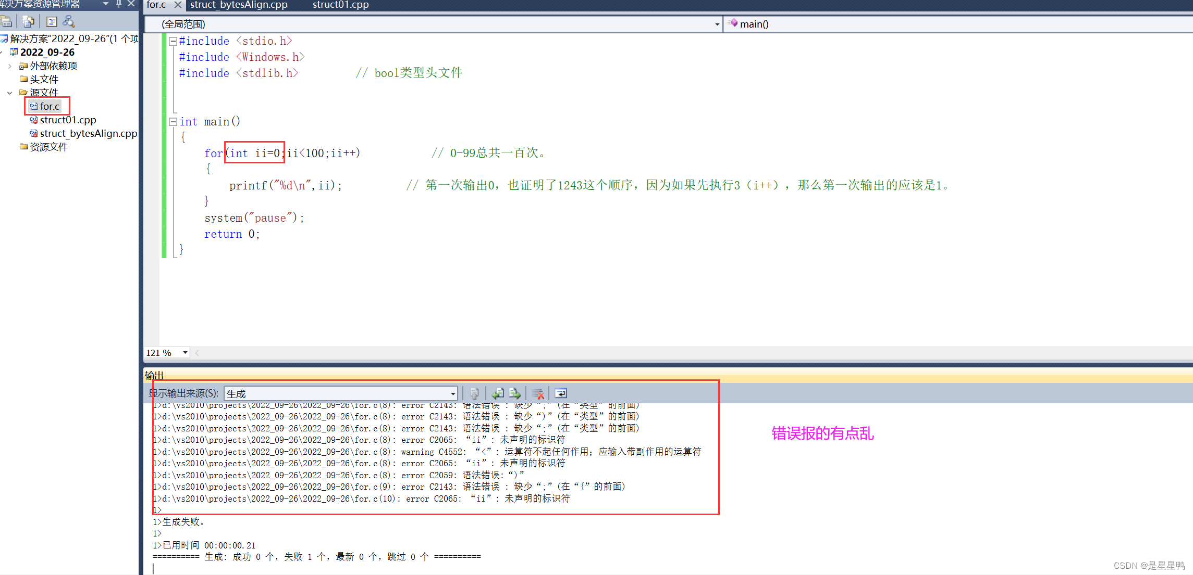The width and height of the screenshot is (1193, 575).
Task: Open the View Class Diagram icon
Action: click(69, 22)
